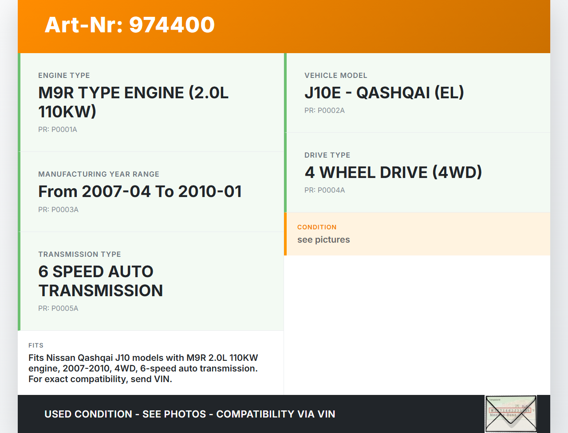Click the TRANSMISSION TYPE label
The height and width of the screenshot is (433, 568).
79,254
